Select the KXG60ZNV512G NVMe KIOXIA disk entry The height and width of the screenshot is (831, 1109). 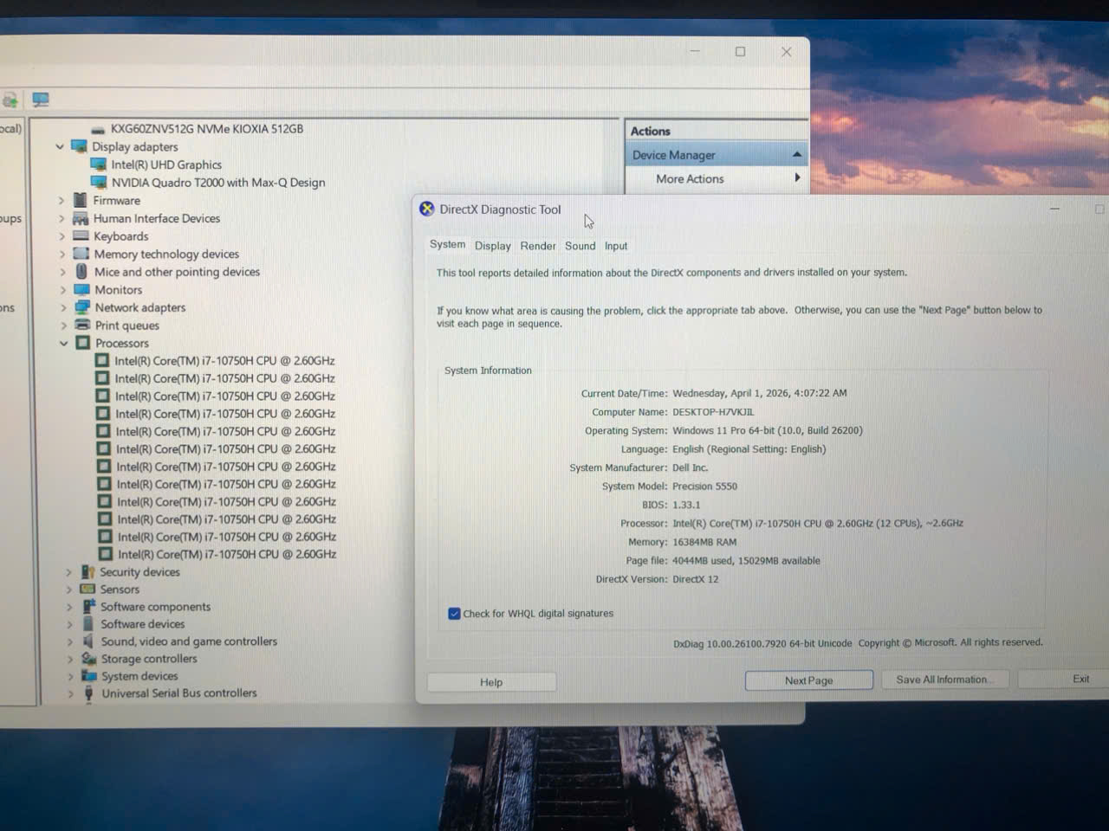206,129
